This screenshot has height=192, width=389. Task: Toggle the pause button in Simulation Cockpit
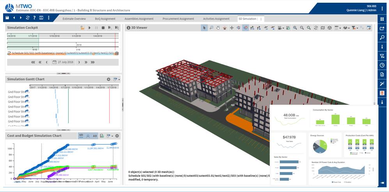(96, 28)
